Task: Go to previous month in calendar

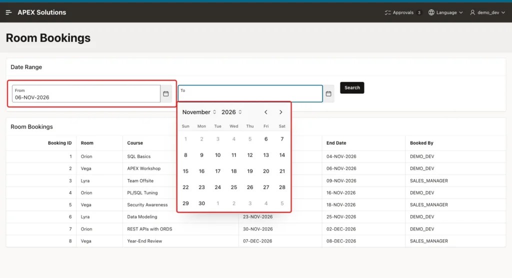Action: pos(266,112)
